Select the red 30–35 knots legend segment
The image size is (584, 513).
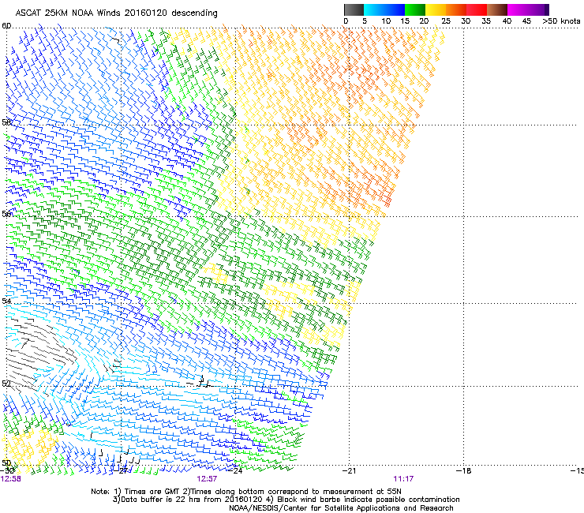click(x=477, y=9)
